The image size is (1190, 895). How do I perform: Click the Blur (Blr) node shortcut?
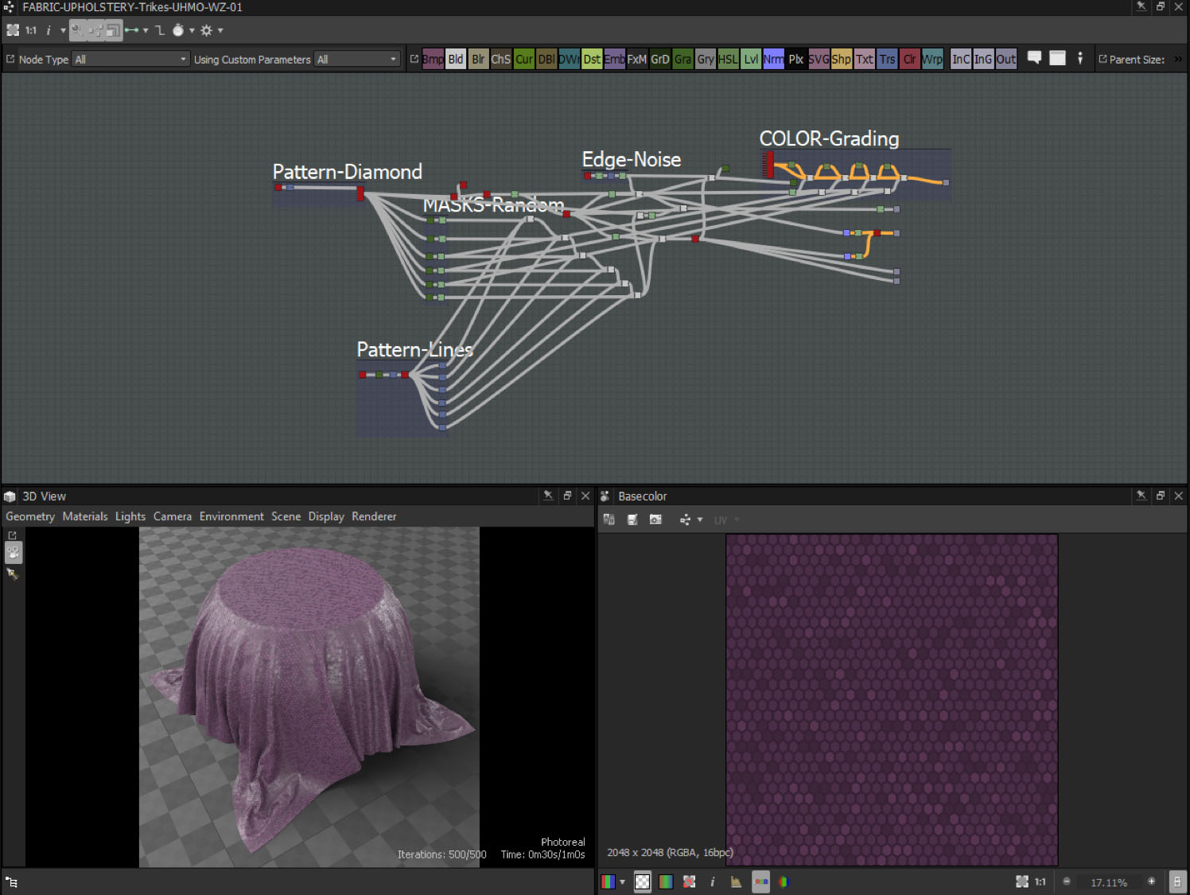point(478,59)
